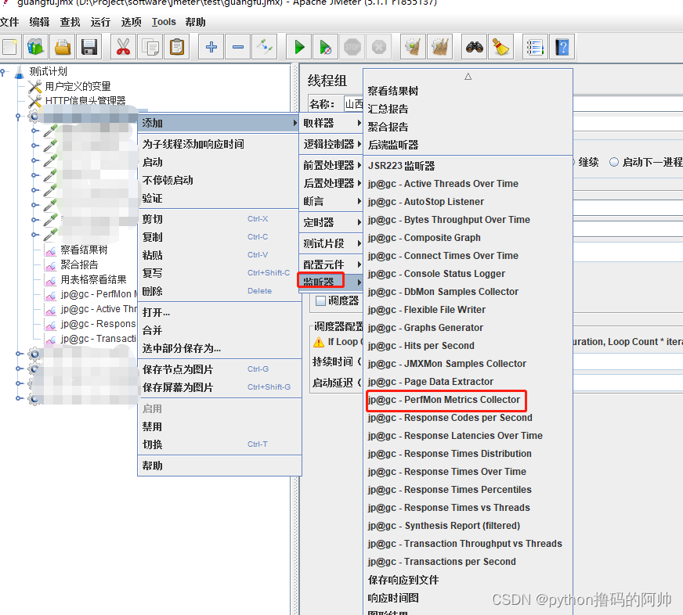This screenshot has height=615, width=683.
Task: Open Search with binoculars icon
Action: click(x=475, y=47)
